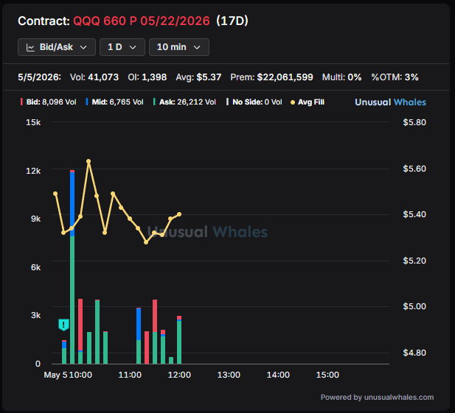Click the line-chart icon in Bid/Ask button

(x=30, y=48)
